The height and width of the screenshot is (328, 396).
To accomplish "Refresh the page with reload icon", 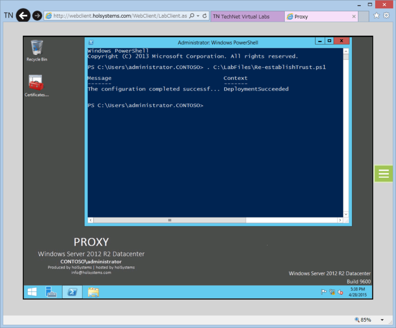I will (x=204, y=16).
